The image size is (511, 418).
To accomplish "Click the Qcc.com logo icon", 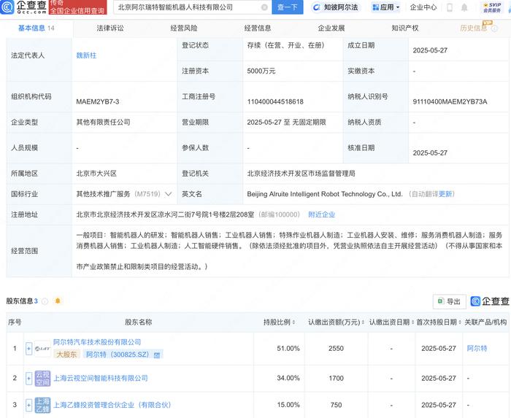I will (7, 7).
